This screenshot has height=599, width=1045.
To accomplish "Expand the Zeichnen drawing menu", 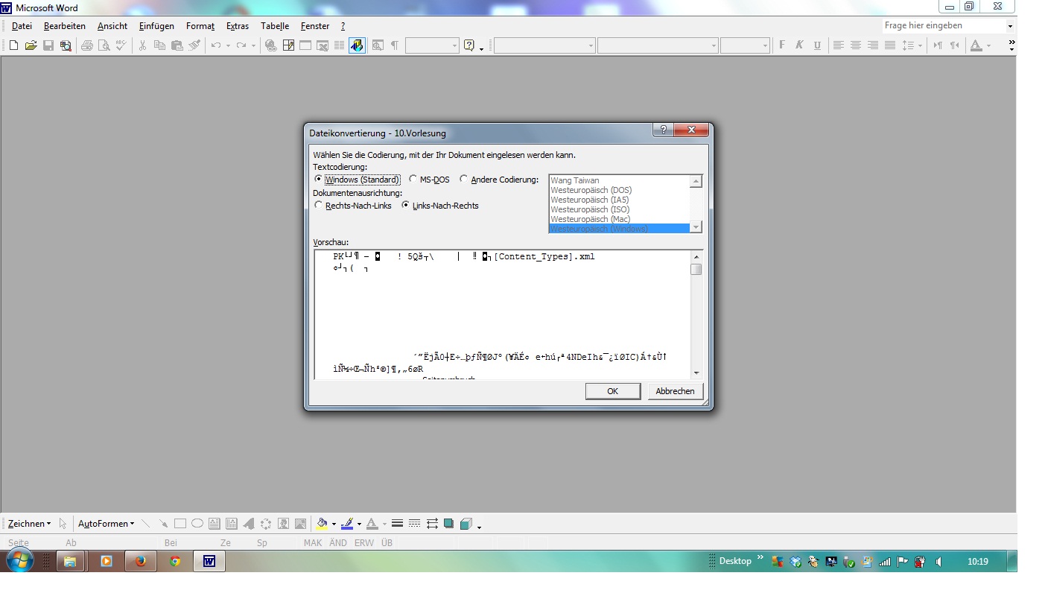I will pyautogui.click(x=29, y=524).
